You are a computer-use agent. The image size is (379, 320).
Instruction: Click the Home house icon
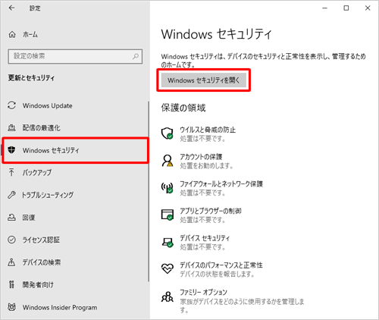coord(12,34)
